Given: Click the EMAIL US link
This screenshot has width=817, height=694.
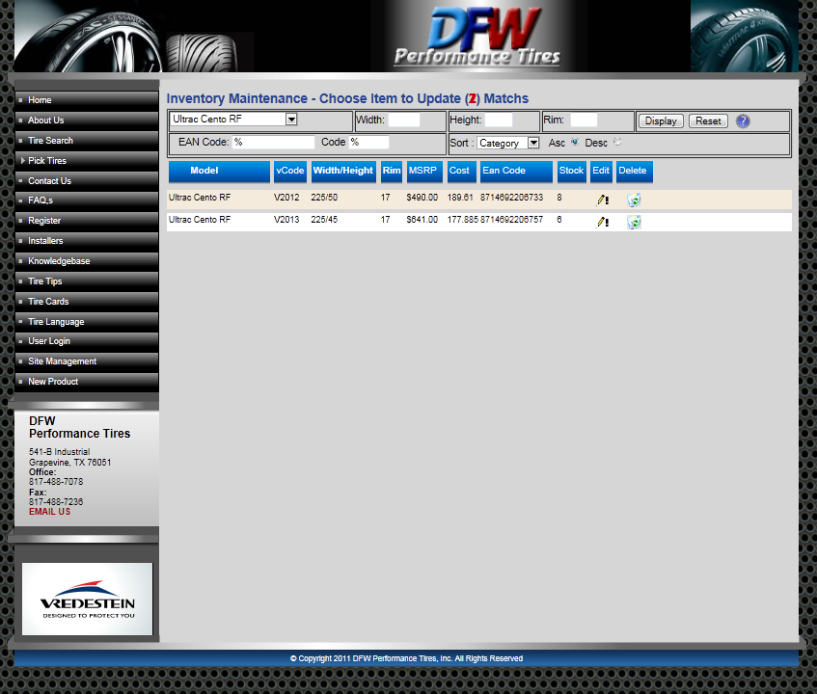Looking at the screenshot, I should pyautogui.click(x=49, y=512).
